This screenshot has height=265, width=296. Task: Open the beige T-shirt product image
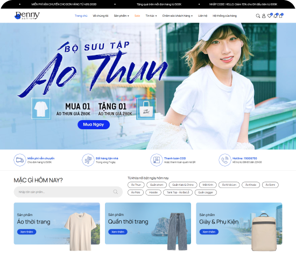point(80,232)
